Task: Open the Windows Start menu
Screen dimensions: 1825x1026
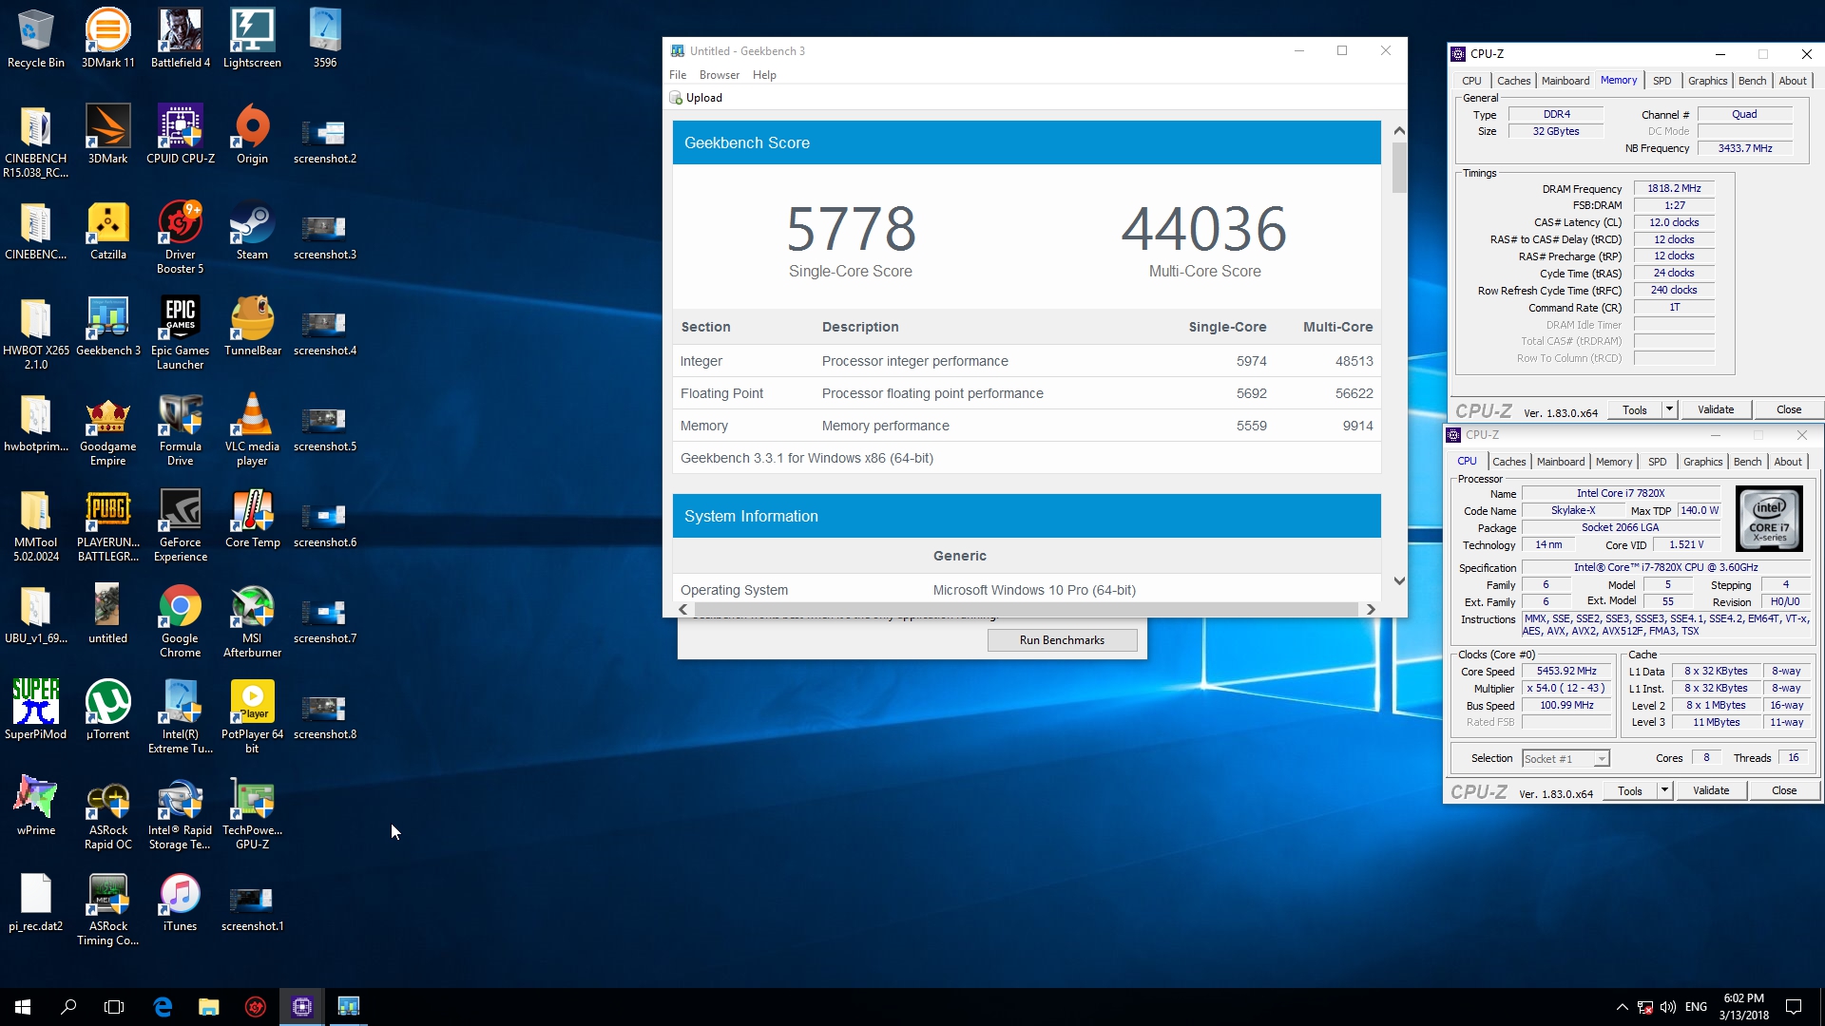Action: 23,1007
